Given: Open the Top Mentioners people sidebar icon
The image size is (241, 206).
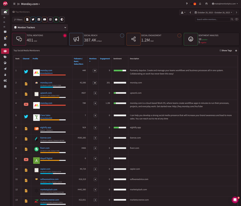Looking at the screenshot, I should pyautogui.click(x=5, y=51).
